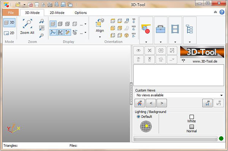The height and width of the screenshot is (151, 228).
Task: Switch to the 2D-Mode tab
Action: 57,13
